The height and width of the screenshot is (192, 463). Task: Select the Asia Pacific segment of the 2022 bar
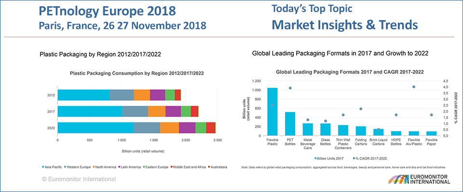click(95, 128)
